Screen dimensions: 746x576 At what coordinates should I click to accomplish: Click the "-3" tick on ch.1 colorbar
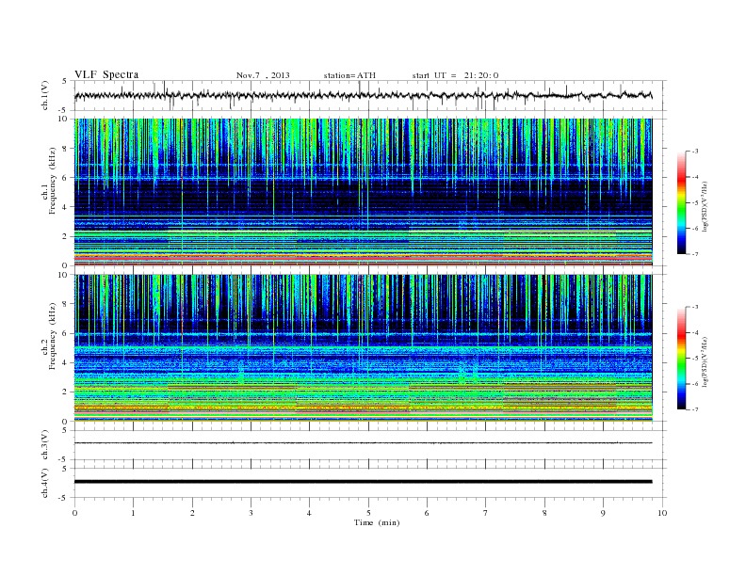pos(694,152)
